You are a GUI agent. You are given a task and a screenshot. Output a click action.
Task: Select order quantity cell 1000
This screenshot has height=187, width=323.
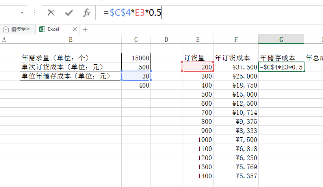pyautogui.click(x=198, y=140)
